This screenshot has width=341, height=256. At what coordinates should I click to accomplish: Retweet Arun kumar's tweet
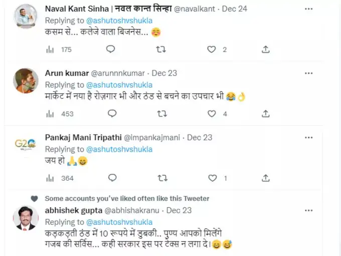(162, 113)
